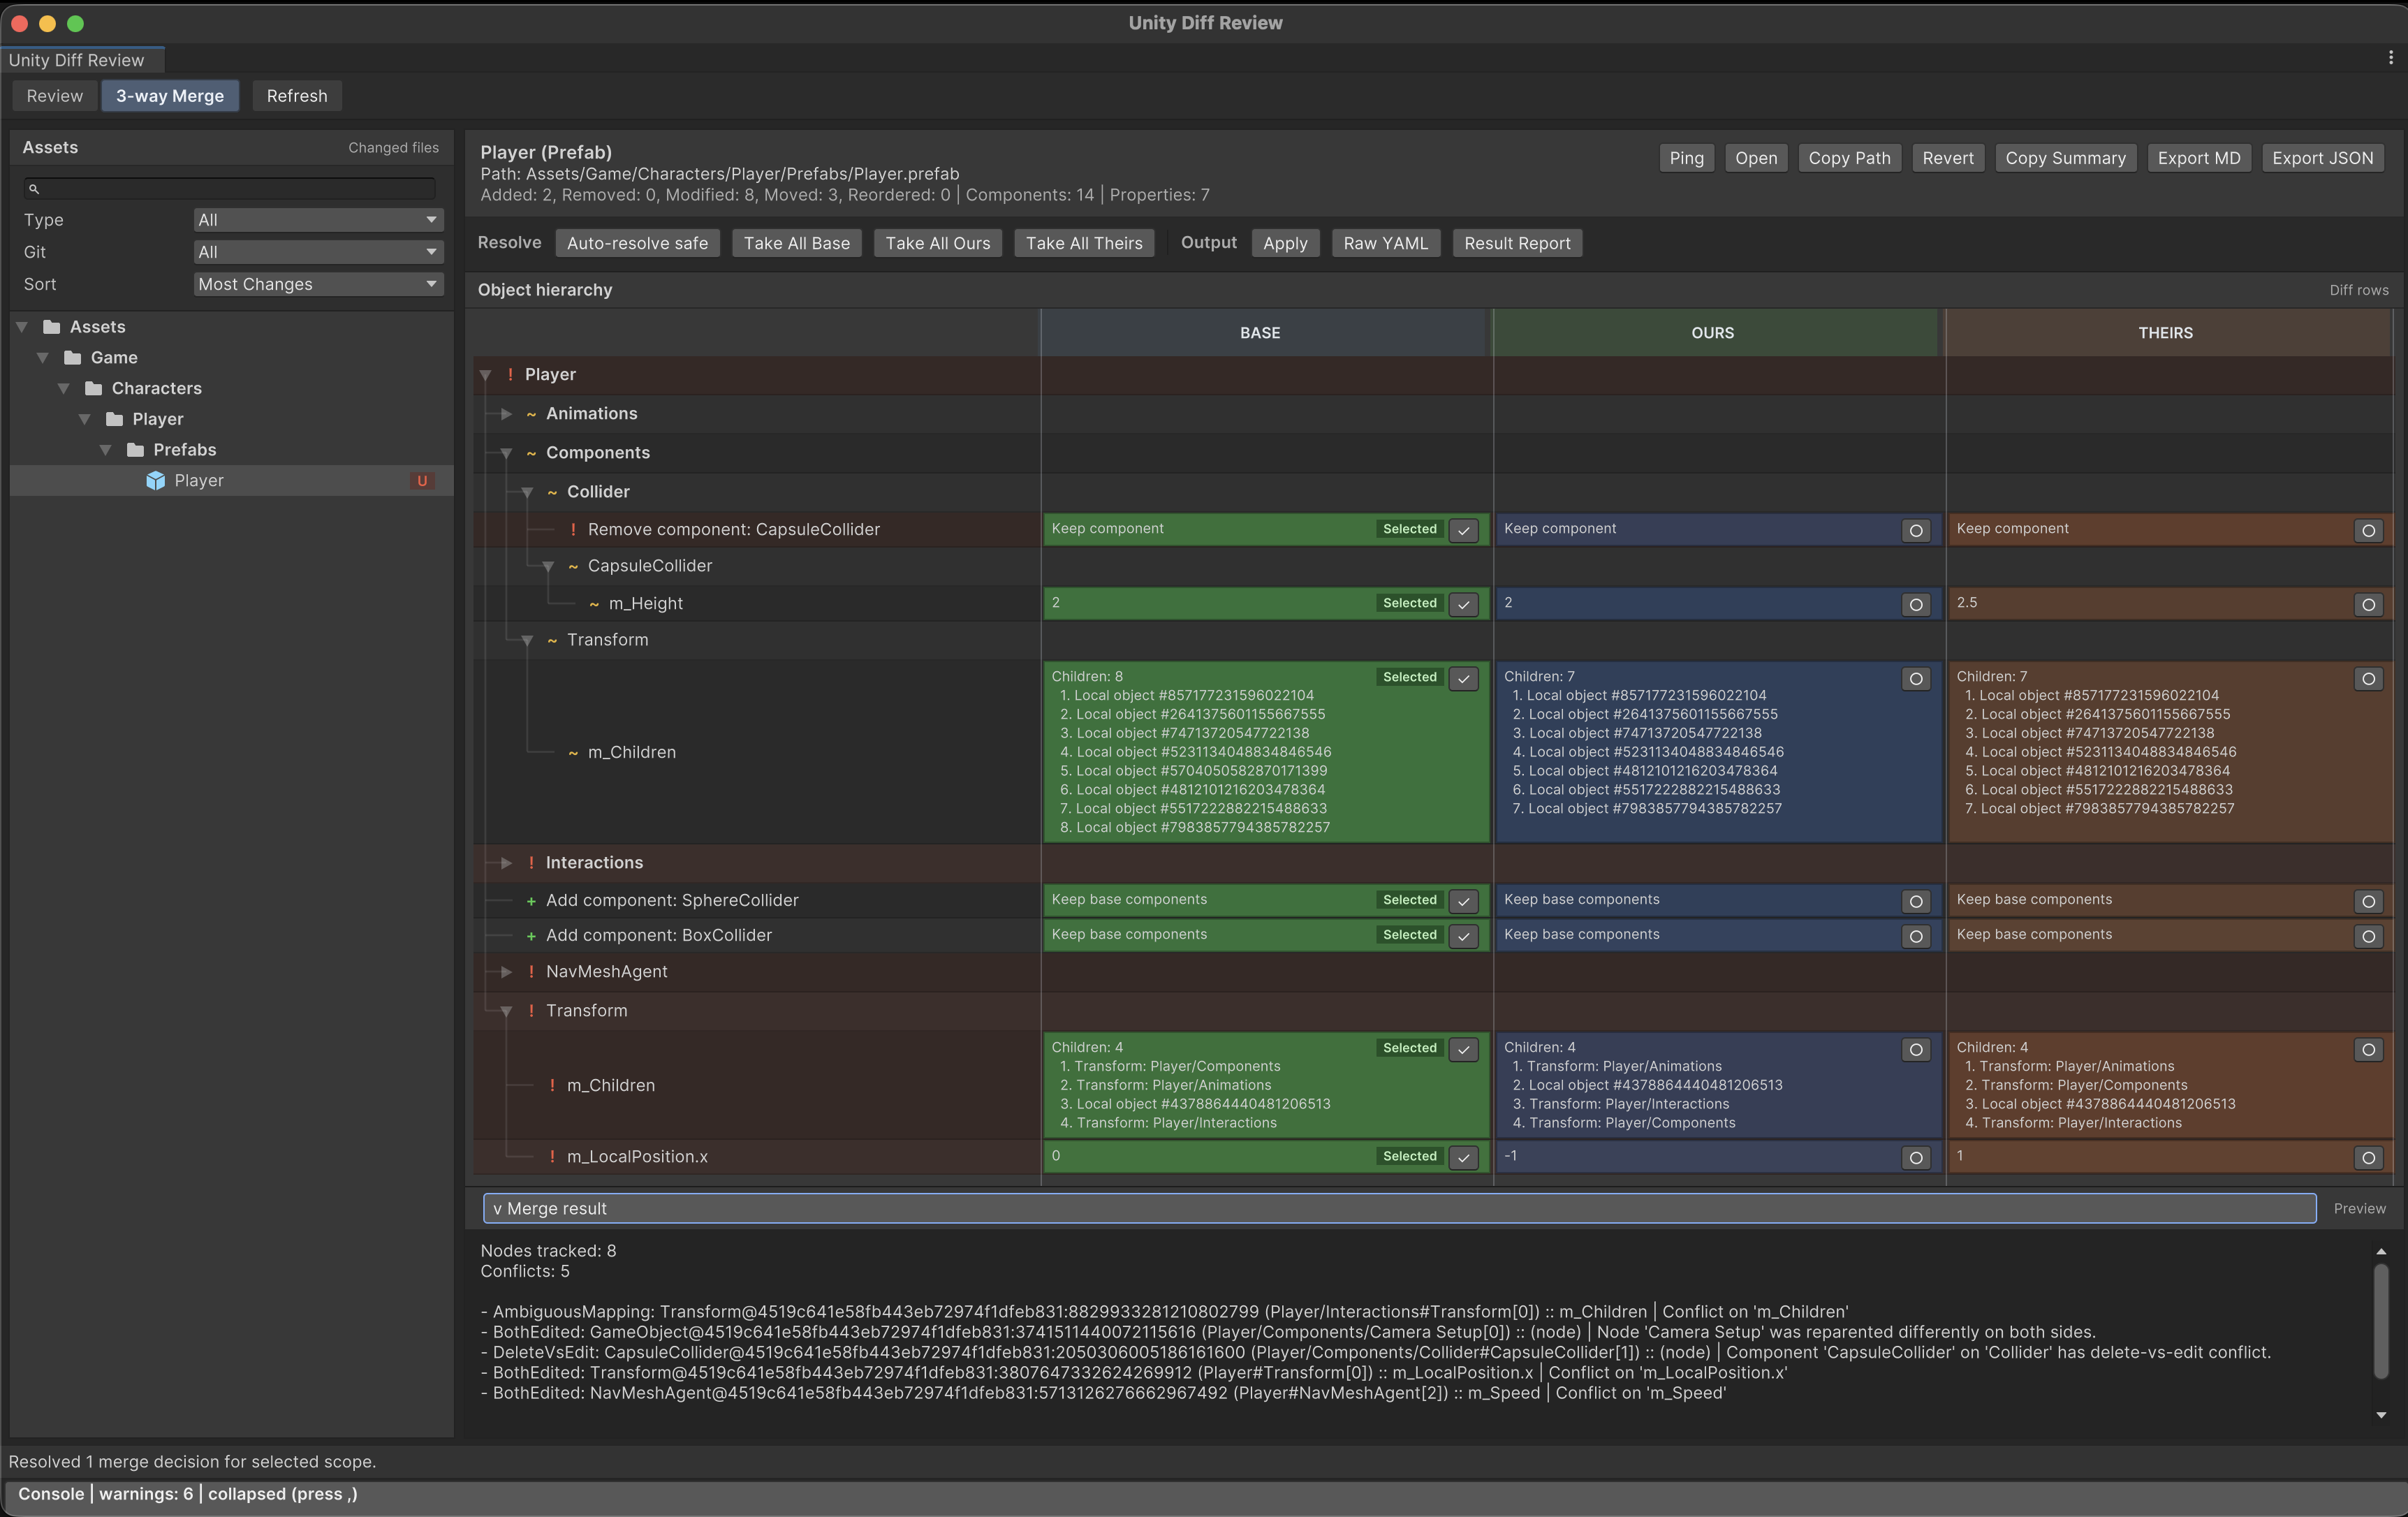Viewport: 2408px width, 1517px height.
Task: Click the Prefabs folder icon
Action: pyautogui.click(x=136, y=450)
